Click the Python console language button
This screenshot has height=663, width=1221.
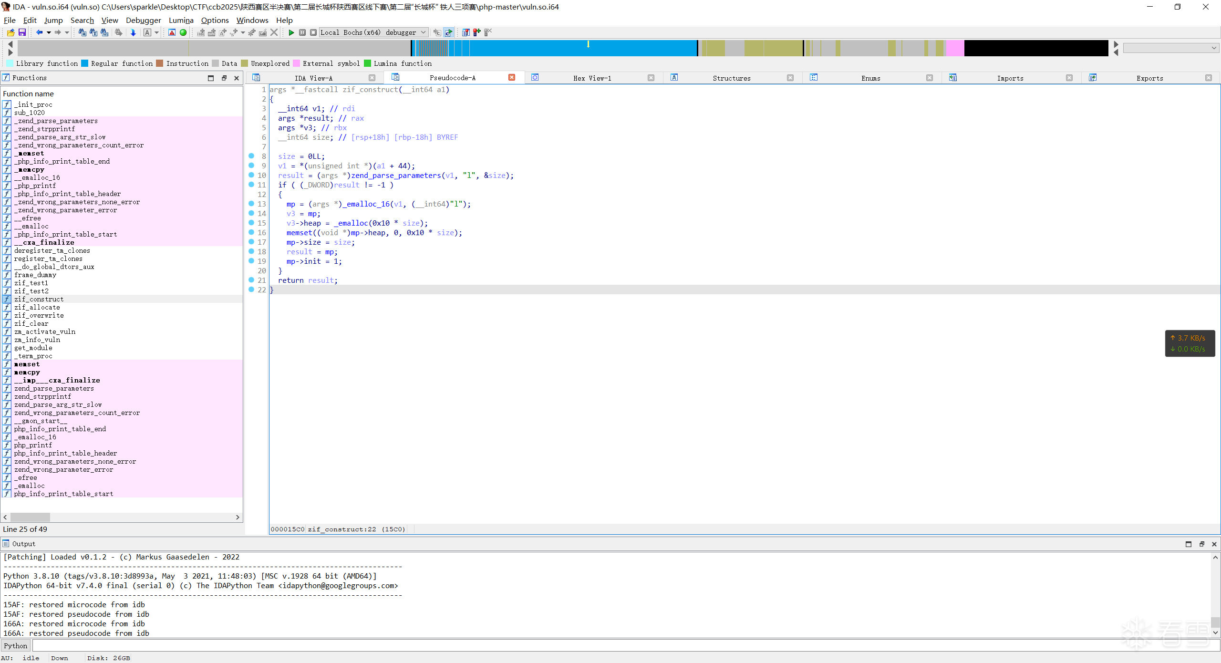pyautogui.click(x=16, y=645)
